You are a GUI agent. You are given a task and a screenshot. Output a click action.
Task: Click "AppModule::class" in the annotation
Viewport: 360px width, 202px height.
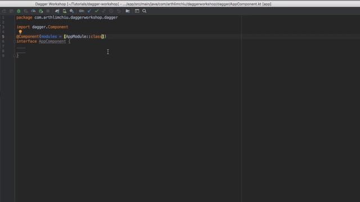[84, 36]
